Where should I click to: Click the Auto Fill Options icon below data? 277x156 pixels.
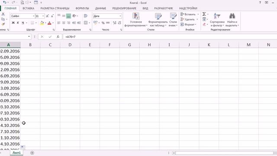click(x=23, y=147)
